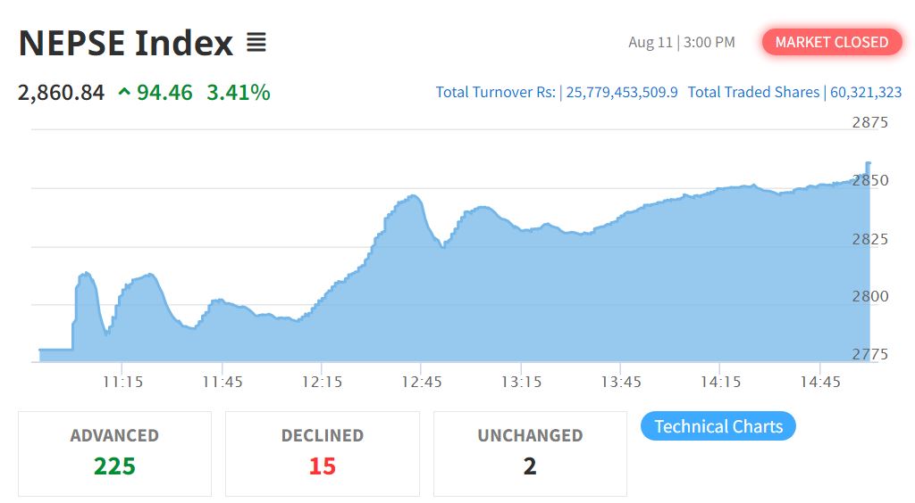Click the 2850 gridline label on chart
The width and height of the screenshot is (915, 503).
pos(870,180)
